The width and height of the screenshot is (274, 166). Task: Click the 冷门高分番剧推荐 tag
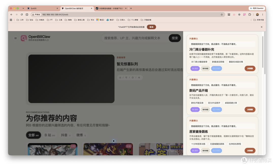point(199,62)
